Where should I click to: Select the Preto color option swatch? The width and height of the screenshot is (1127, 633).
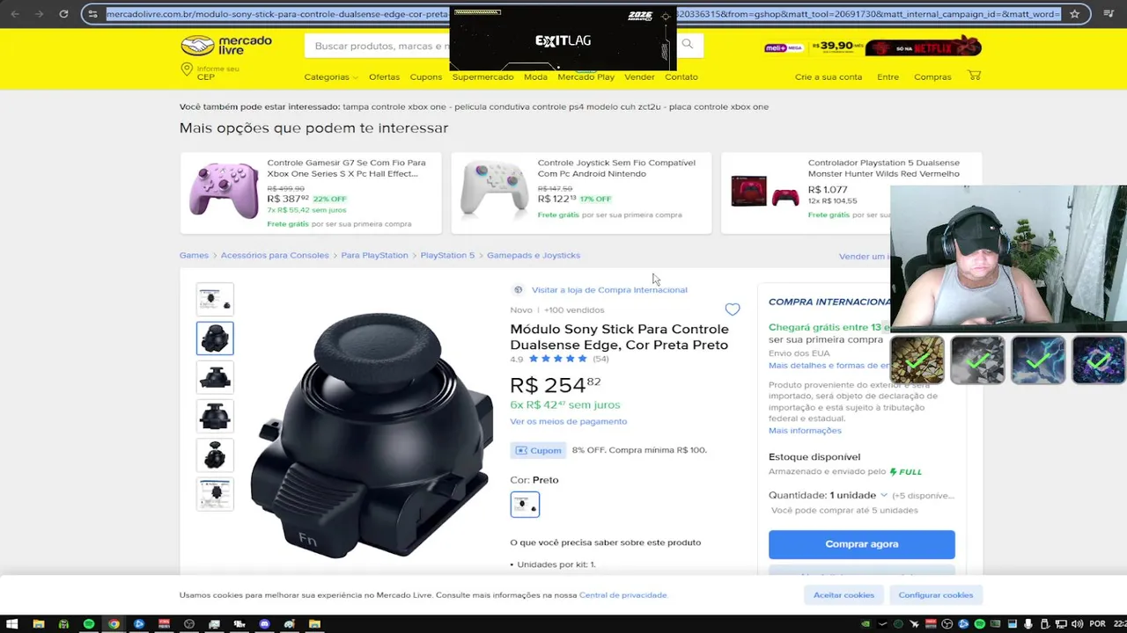525,505
